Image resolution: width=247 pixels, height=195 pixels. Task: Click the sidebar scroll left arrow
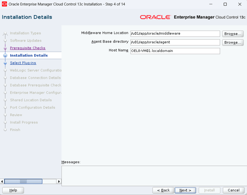(x=2, y=181)
